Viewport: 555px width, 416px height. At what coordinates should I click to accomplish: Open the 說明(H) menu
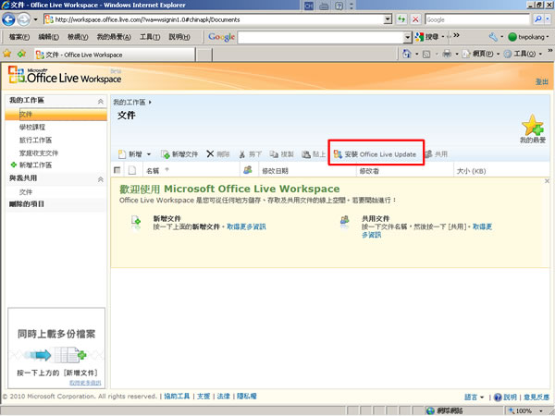pos(179,37)
